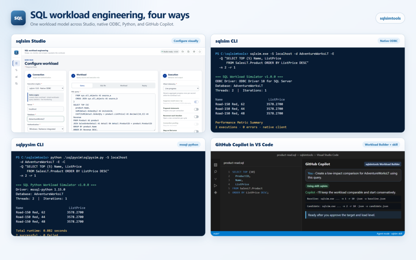Viewport: 416px width, 260px height.
Task: Click the Studio ready v1.0.0 status pill
Action: (x=170, y=52)
